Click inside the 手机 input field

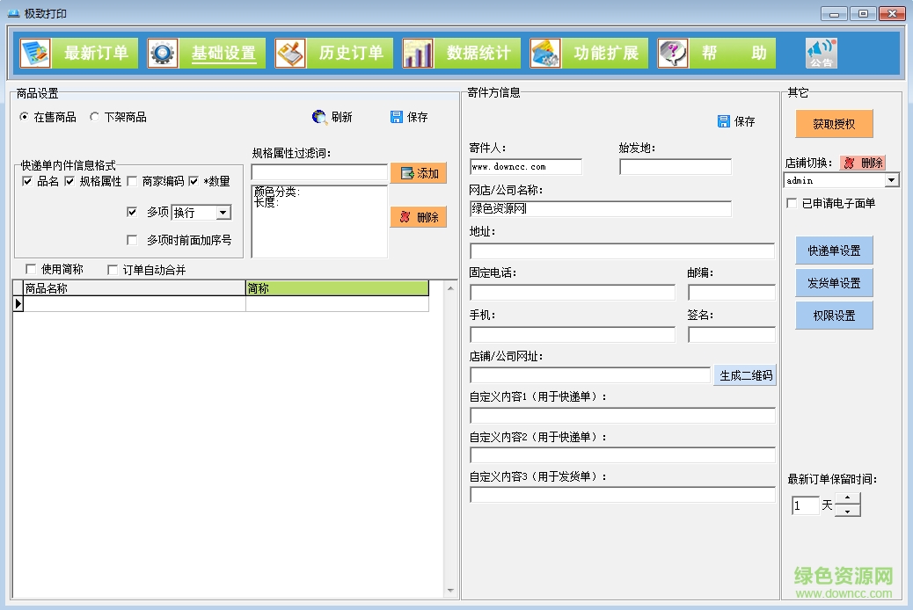[572, 334]
